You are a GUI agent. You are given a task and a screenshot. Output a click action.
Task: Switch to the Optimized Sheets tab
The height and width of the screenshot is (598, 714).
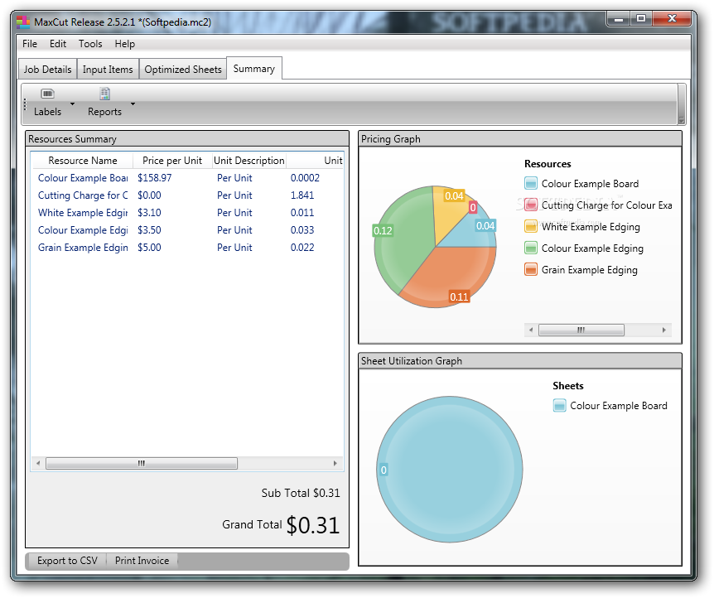click(183, 70)
